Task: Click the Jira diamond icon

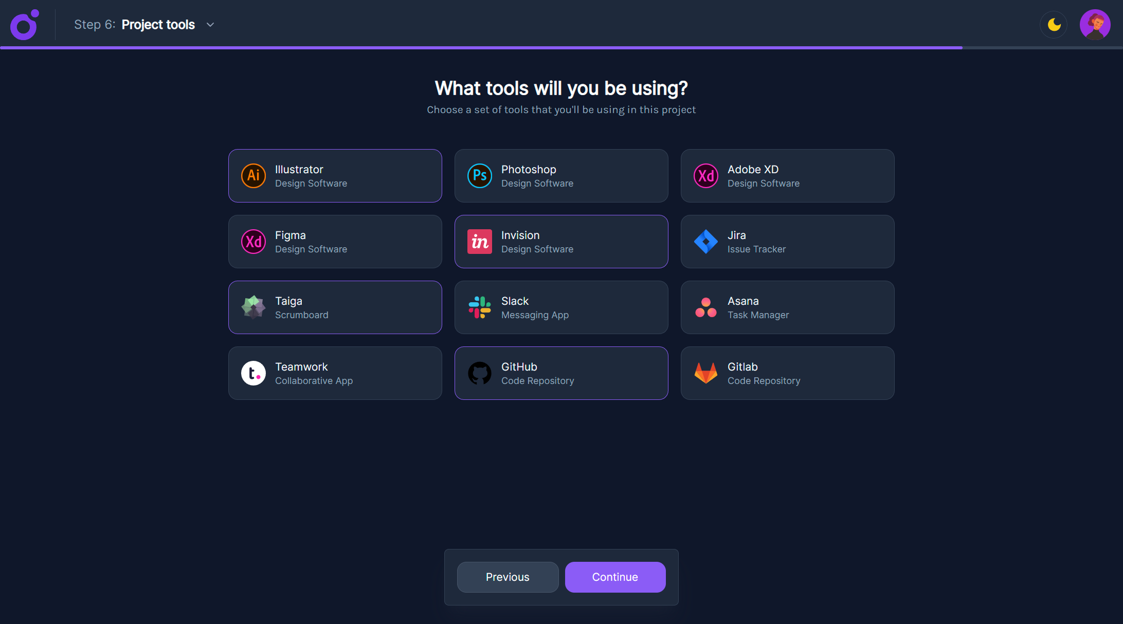Action: (x=706, y=242)
